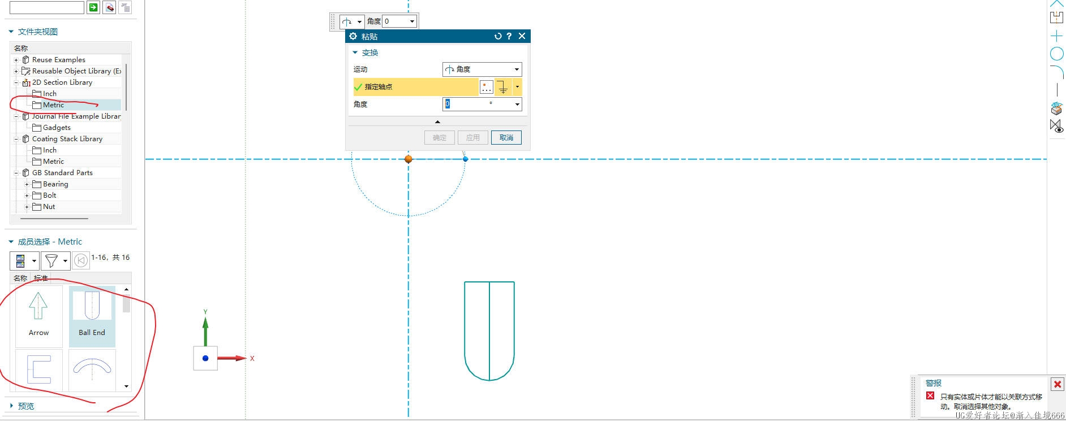Click the 名称 column header in folder view

[x=21, y=48]
